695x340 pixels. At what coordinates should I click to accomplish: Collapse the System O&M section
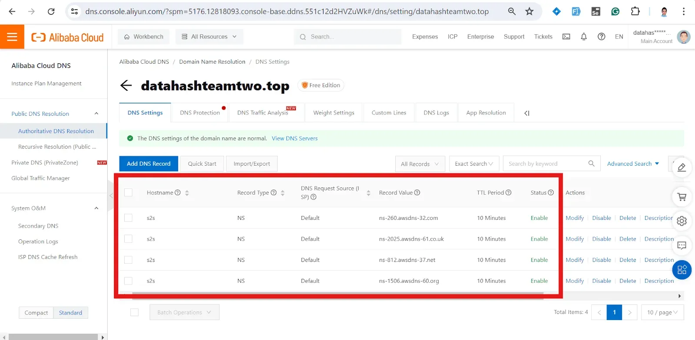(96, 208)
